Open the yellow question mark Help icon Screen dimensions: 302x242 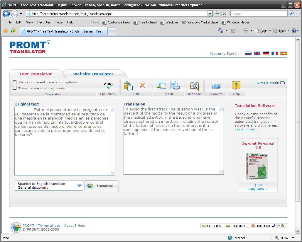[236, 86]
